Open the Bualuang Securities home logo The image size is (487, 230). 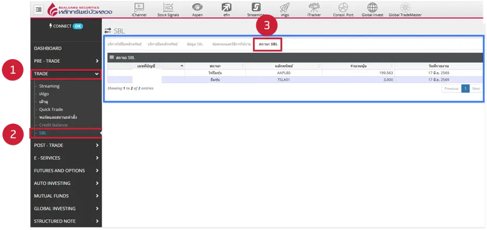pyautogui.click(x=80, y=10)
